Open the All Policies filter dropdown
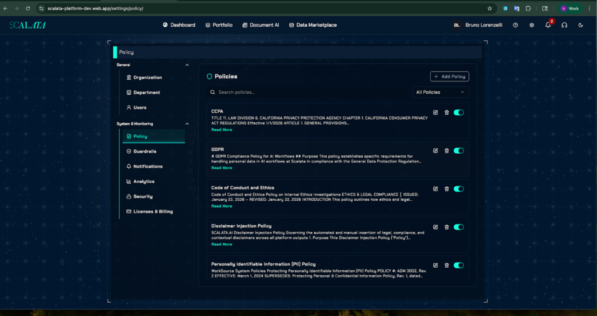The width and height of the screenshot is (597, 316). tap(440, 92)
